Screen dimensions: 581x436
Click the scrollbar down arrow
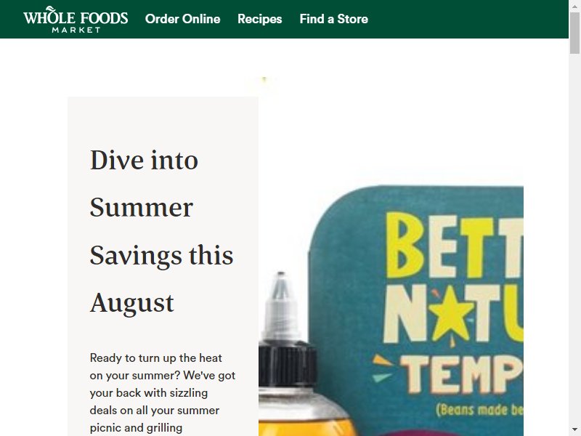575,431
